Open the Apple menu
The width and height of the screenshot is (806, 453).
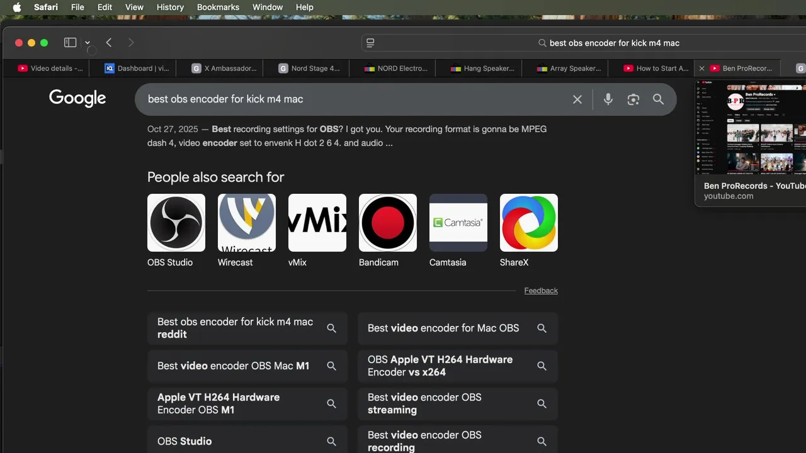[17, 8]
